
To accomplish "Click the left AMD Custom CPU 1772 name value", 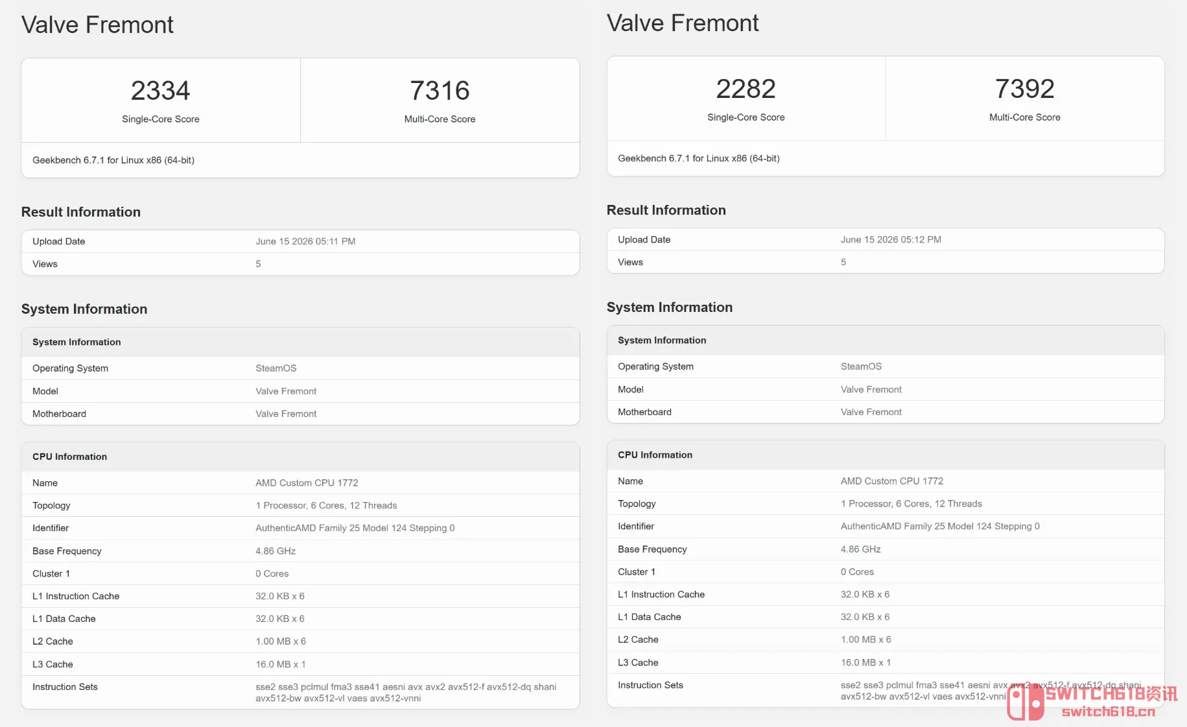I will point(307,483).
